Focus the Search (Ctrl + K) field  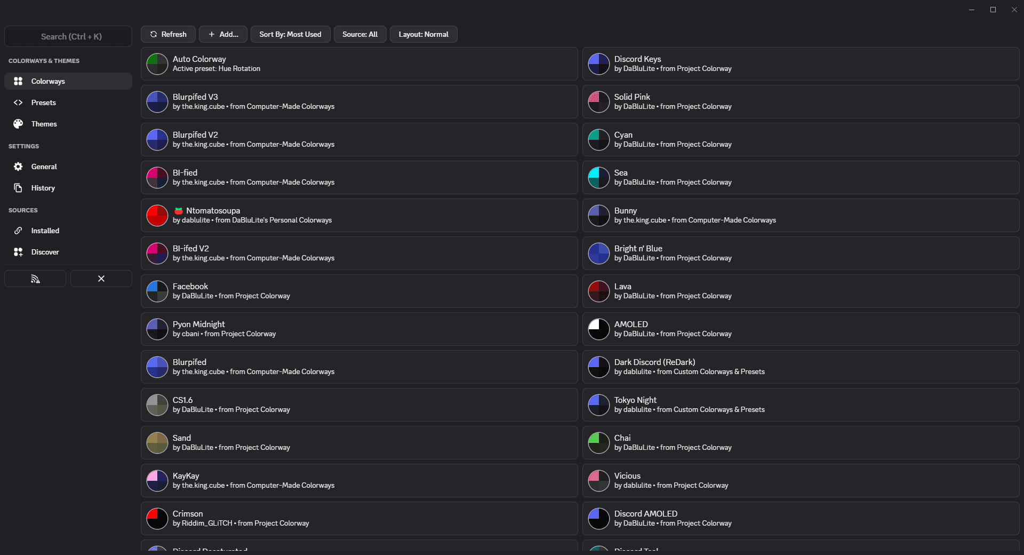pyautogui.click(x=68, y=36)
